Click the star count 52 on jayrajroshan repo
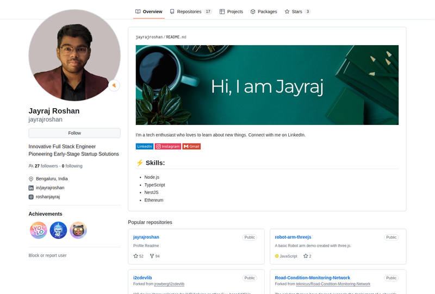This screenshot has height=294, width=435. (x=139, y=256)
